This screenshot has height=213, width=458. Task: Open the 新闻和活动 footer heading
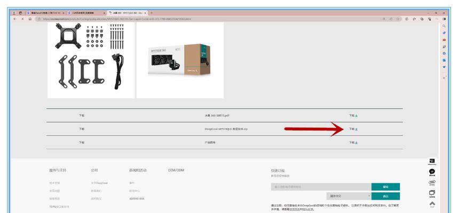pos(138,170)
